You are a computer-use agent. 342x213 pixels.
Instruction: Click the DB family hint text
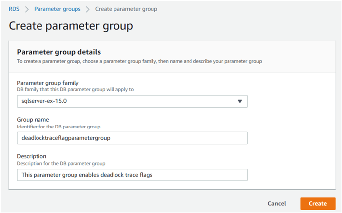click(x=75, y=89)
